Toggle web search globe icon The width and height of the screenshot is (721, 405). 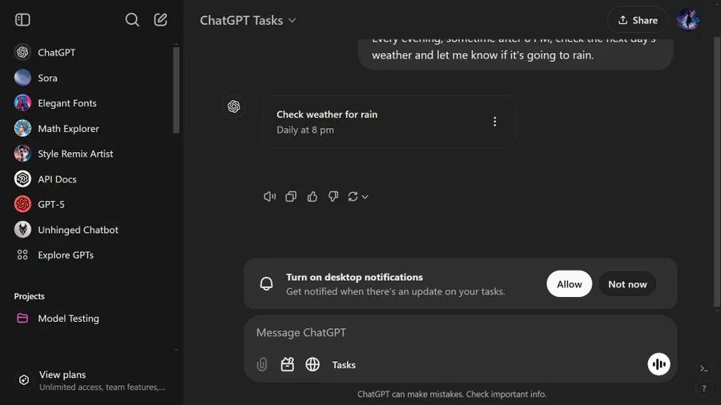pyautogui.click(x=312, y=364)
